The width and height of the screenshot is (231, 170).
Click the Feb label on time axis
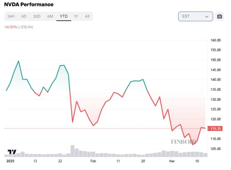[93, 161]
